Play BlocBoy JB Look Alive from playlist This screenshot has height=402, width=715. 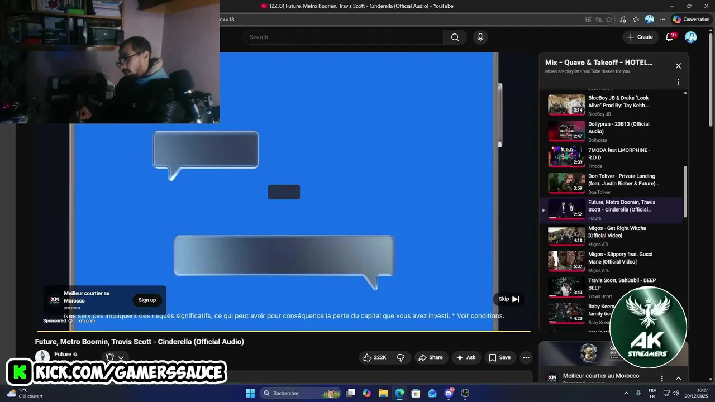[x=611, y=105]
